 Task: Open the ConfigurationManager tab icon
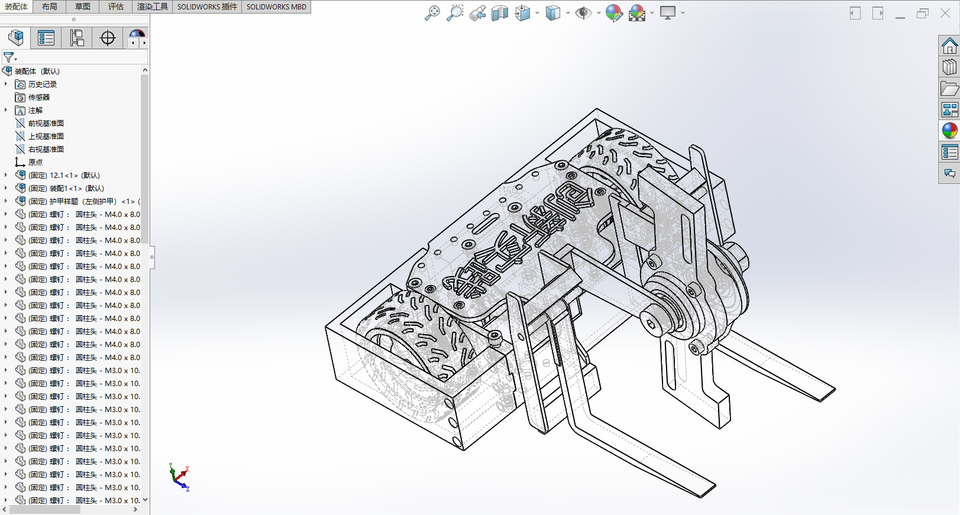pyautogui.click(x=77, y=38)
